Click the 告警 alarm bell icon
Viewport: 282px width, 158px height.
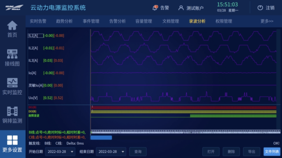click(x=155, y=8)
